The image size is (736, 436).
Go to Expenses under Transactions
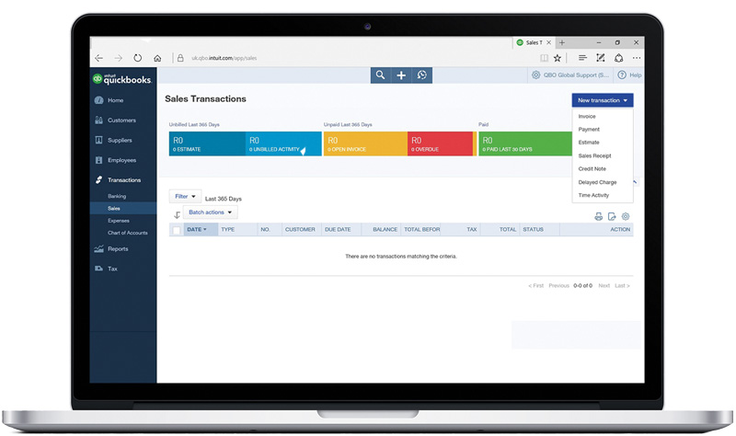(119, 221)
